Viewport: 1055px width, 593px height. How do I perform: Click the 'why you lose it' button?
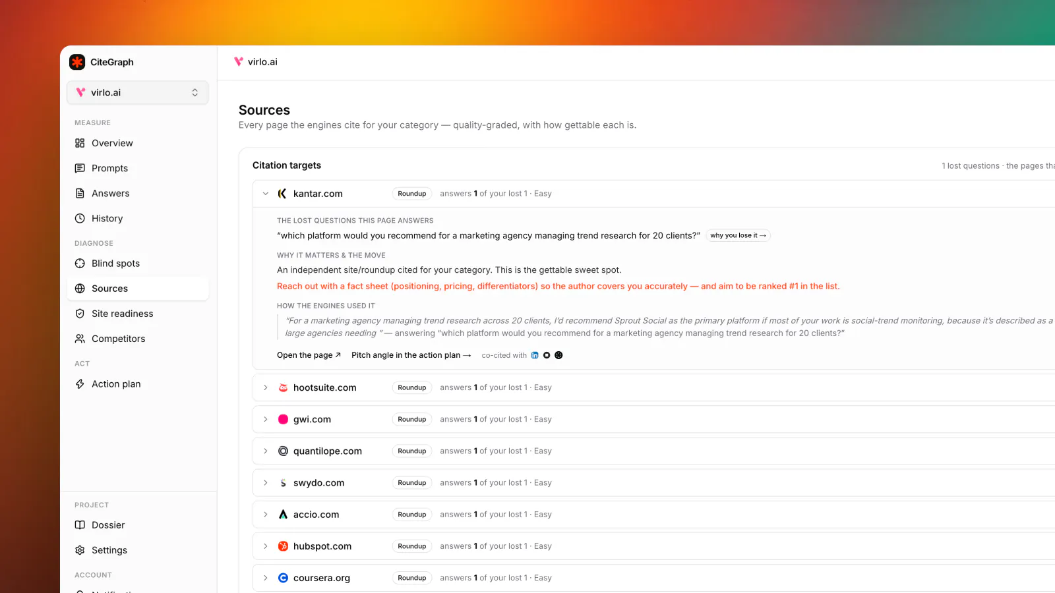(738, 235)
